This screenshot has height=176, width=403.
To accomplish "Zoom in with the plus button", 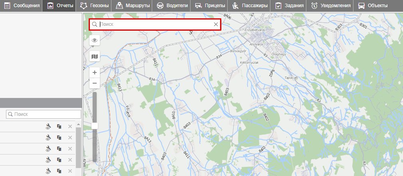I will [95, 72].
